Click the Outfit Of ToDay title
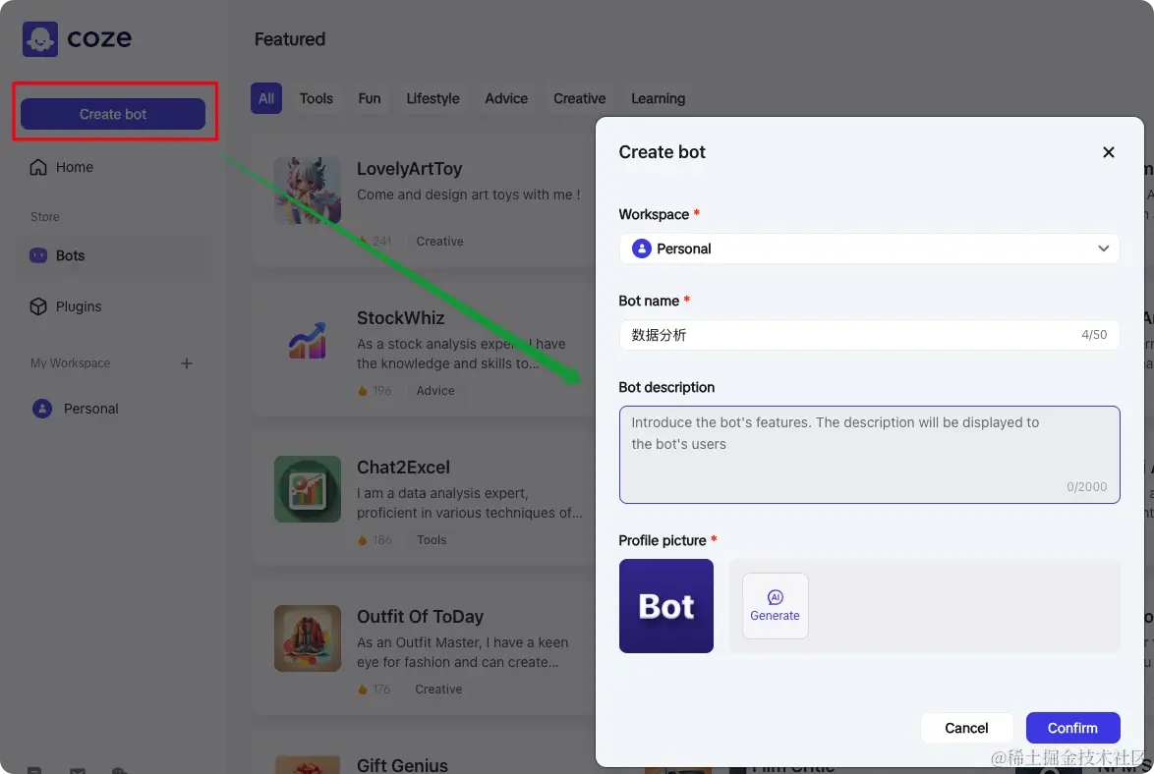This screenshot has height=774, width=1154. 421,617
